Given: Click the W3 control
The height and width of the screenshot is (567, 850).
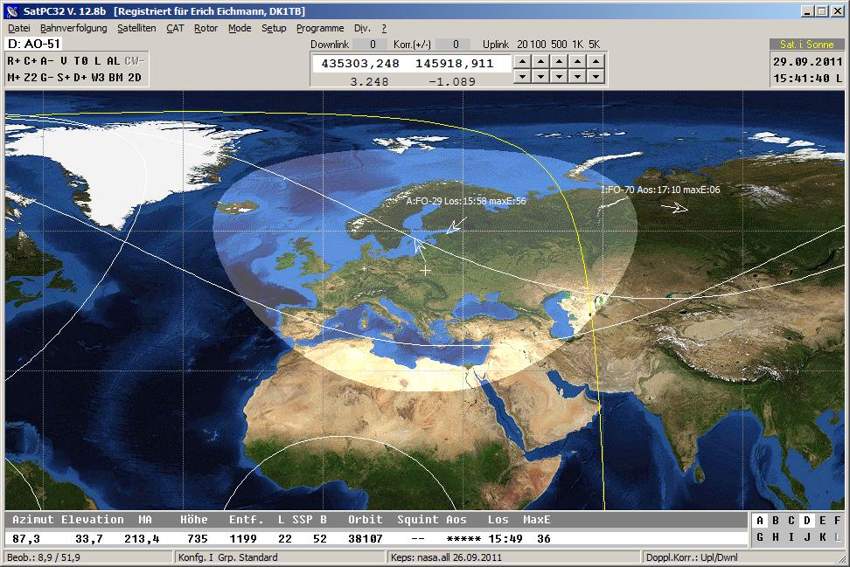Looking at the screenshot, I should pos(97,77).
